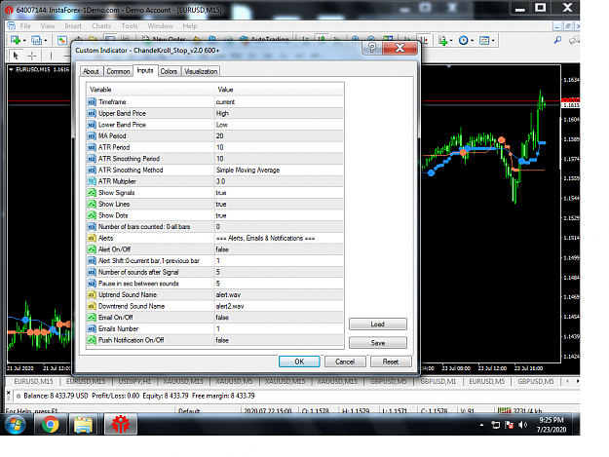Screen dimensions: 609x457
Task: Expand the Periods clock dropdown arrow
Action: pos(473,40)
